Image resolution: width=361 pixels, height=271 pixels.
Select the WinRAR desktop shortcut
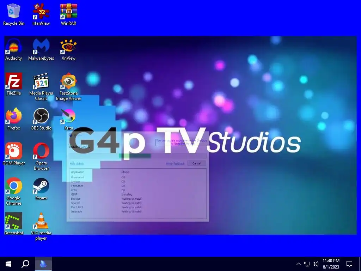[69, 15]
